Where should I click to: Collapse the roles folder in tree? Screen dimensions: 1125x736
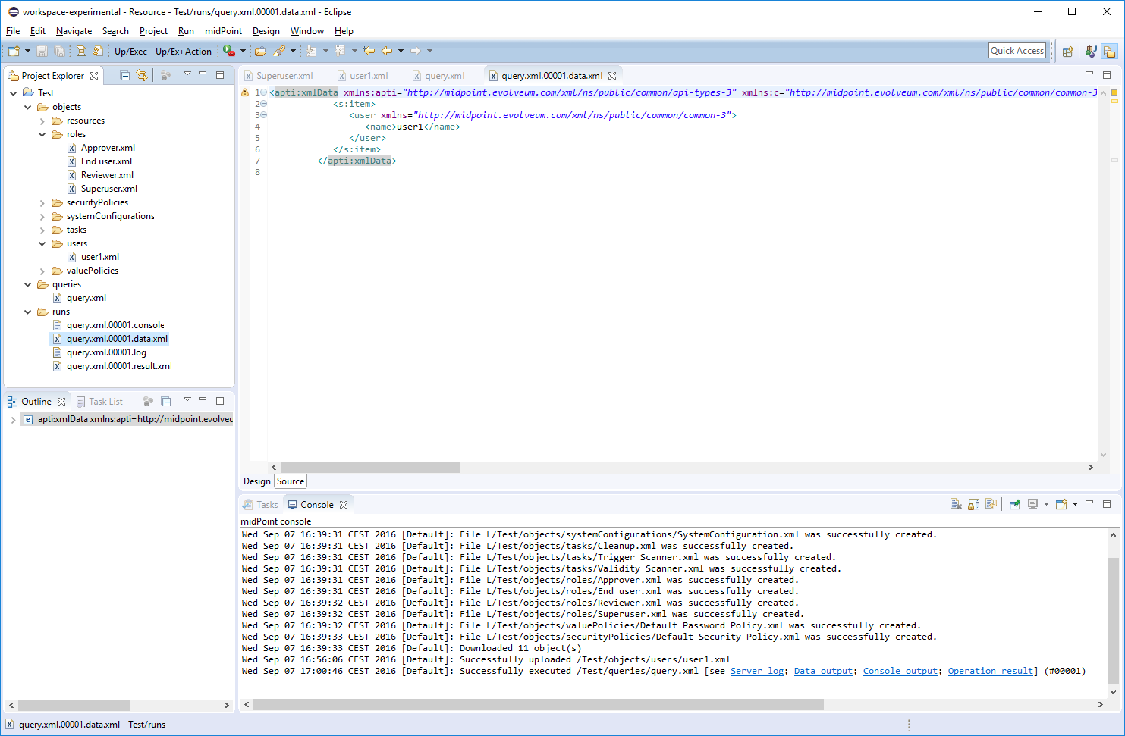point(42,135)
